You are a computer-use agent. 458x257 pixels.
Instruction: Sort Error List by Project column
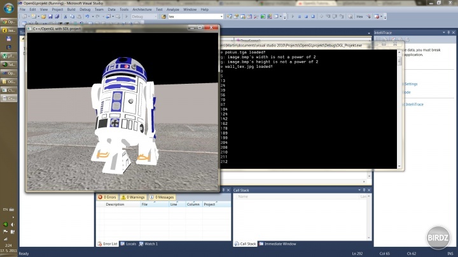coord(216,204)
